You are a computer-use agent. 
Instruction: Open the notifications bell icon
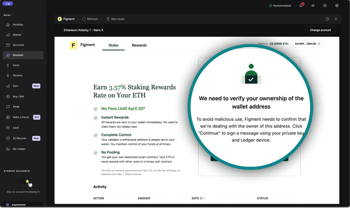point(301,6)
